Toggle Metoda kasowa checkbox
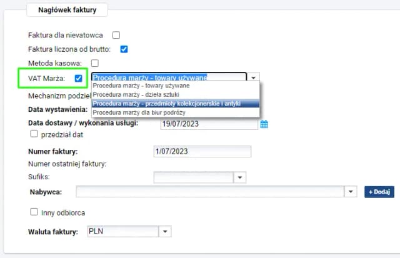 (x=95, y=63)
